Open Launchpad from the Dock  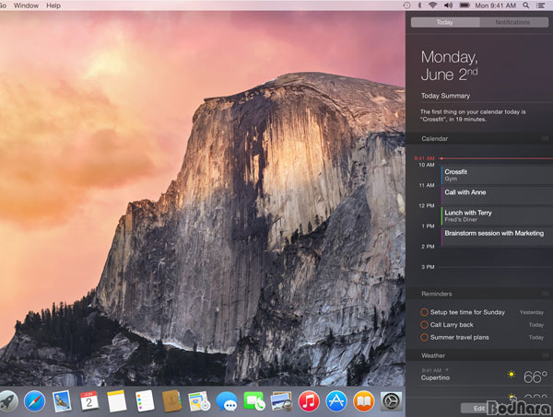7,401
